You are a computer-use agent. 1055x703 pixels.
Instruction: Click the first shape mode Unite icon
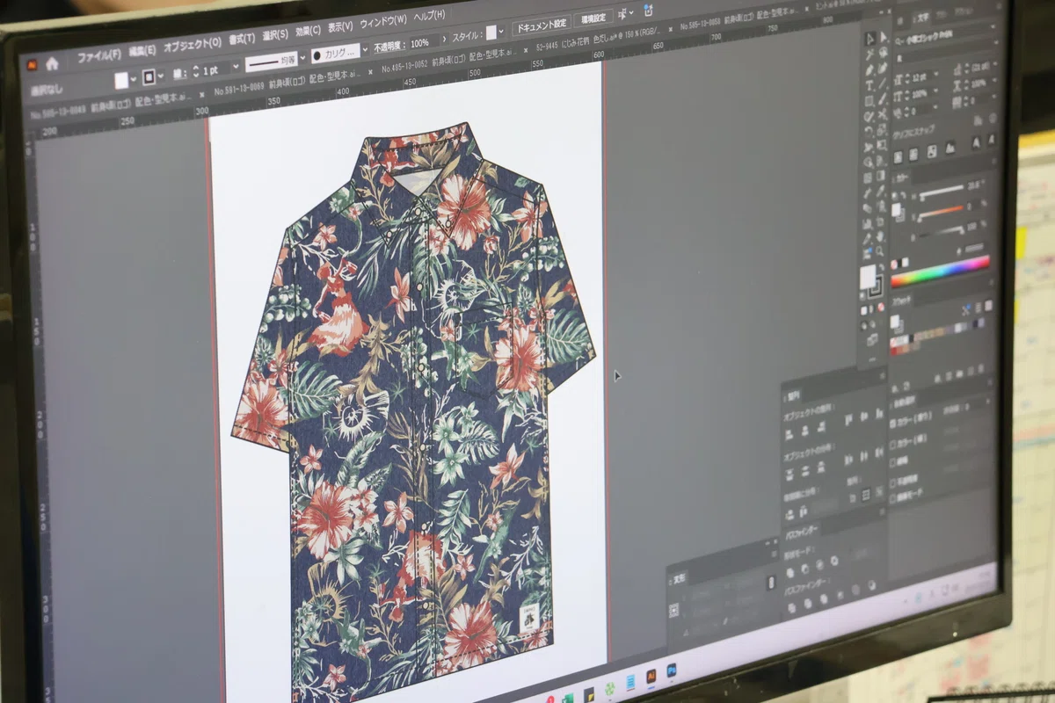click(x=790, y=573)
